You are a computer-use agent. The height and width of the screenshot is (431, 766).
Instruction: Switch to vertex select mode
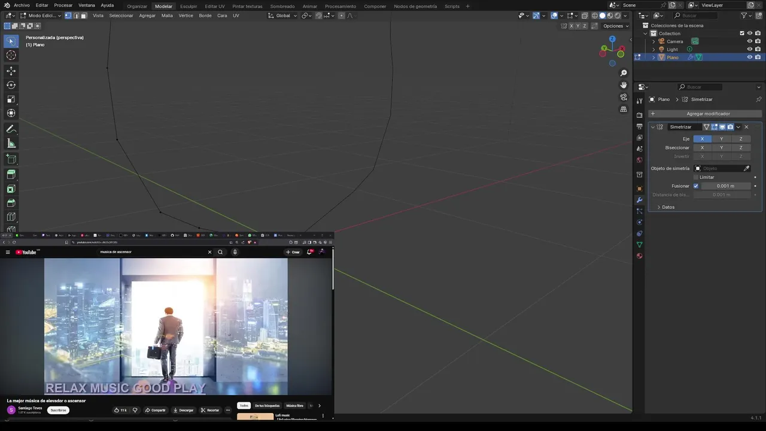pos(68,16)
